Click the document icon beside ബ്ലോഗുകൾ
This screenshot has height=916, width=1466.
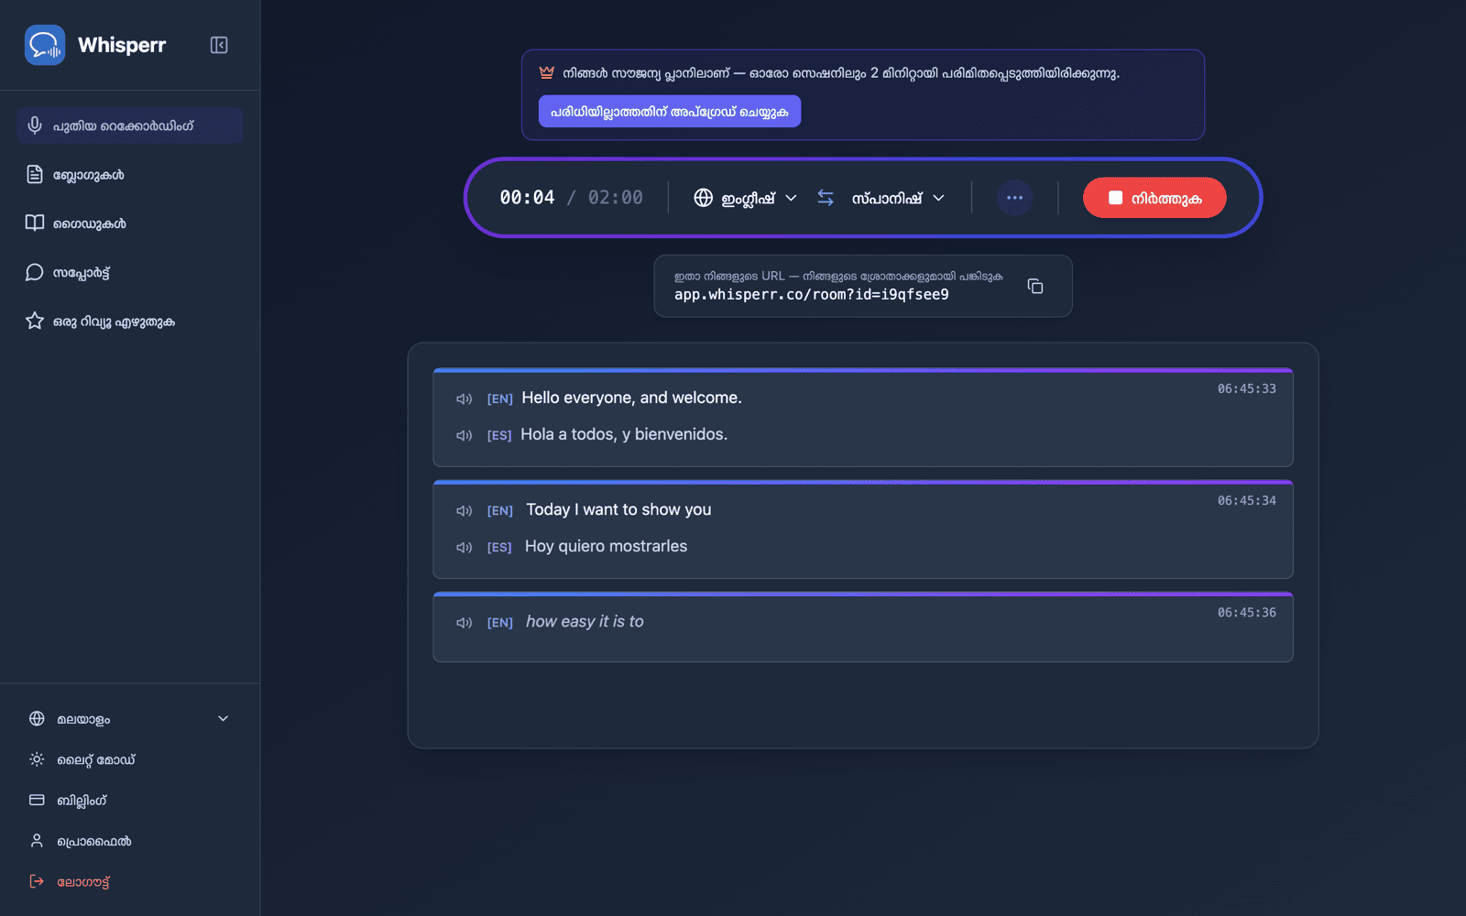point(35,174)
